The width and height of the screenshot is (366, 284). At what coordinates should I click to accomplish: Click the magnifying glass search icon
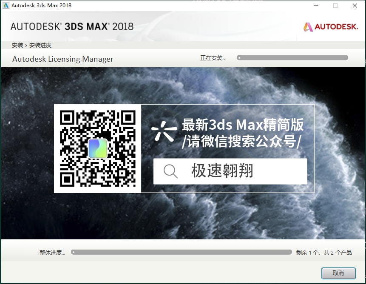coord(170,171)
